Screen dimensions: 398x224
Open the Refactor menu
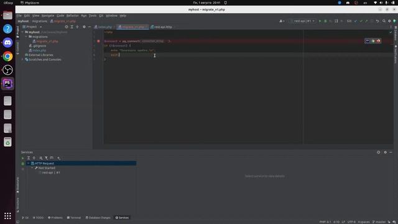coord(72,16)
